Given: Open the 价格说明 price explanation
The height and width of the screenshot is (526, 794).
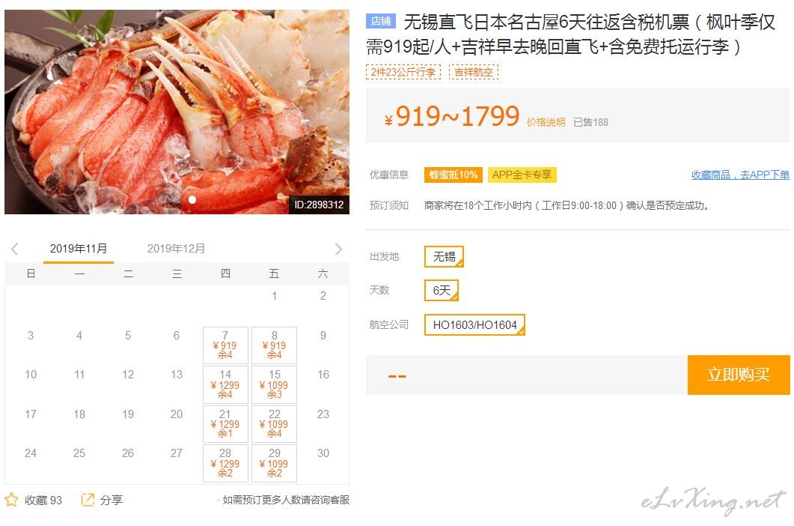Looking at the screenshot, I should pos(546,122).
